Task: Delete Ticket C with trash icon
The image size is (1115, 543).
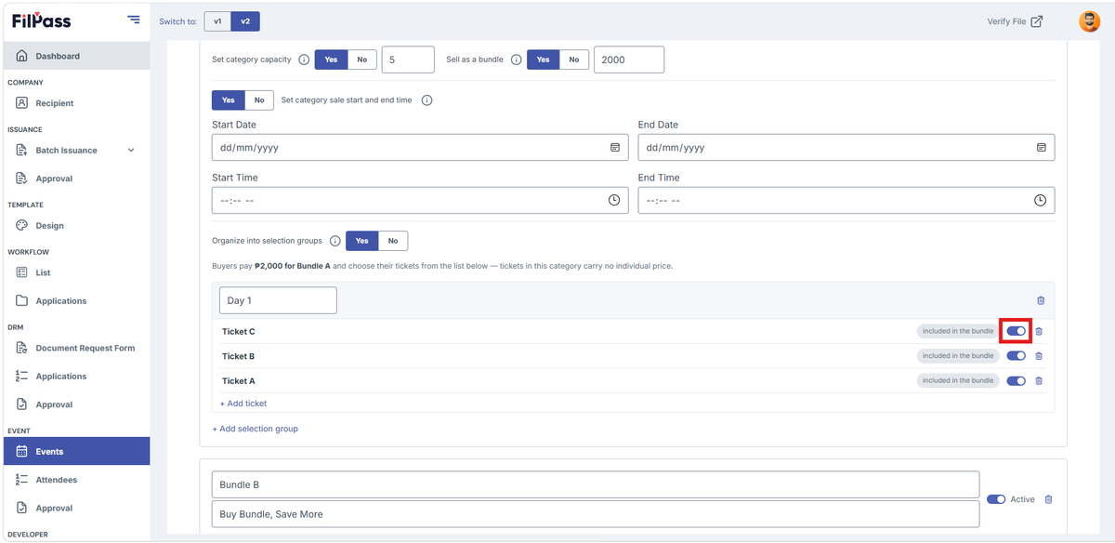Action: tap(1040, 331)
